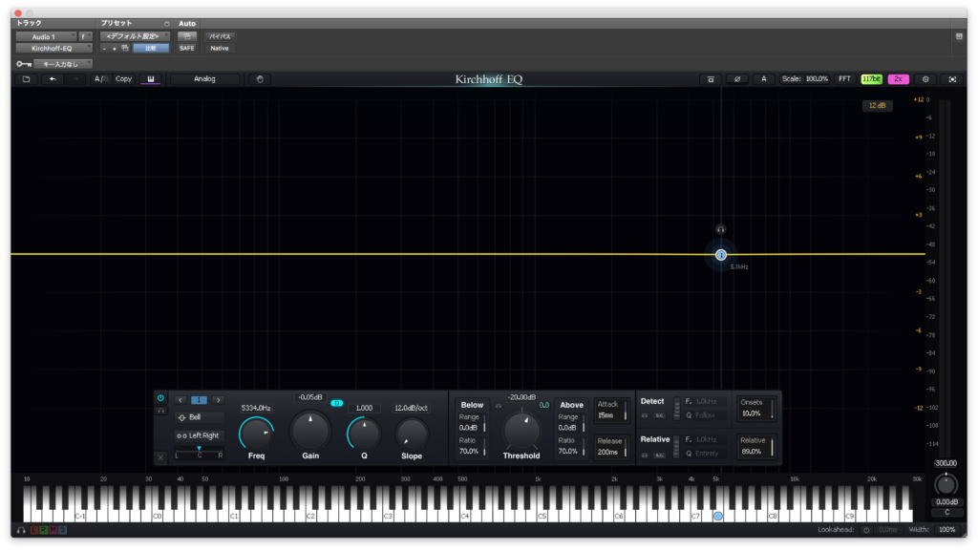Click the undo arrow in Kirchhoff toolbar
978x551 pixels.
click(53, 79)
